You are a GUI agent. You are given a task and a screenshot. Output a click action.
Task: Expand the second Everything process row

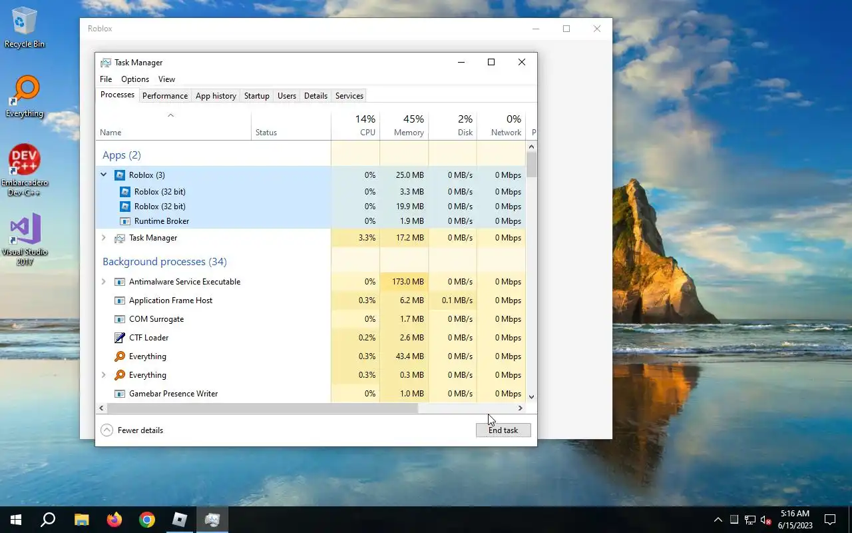(103, 375)
